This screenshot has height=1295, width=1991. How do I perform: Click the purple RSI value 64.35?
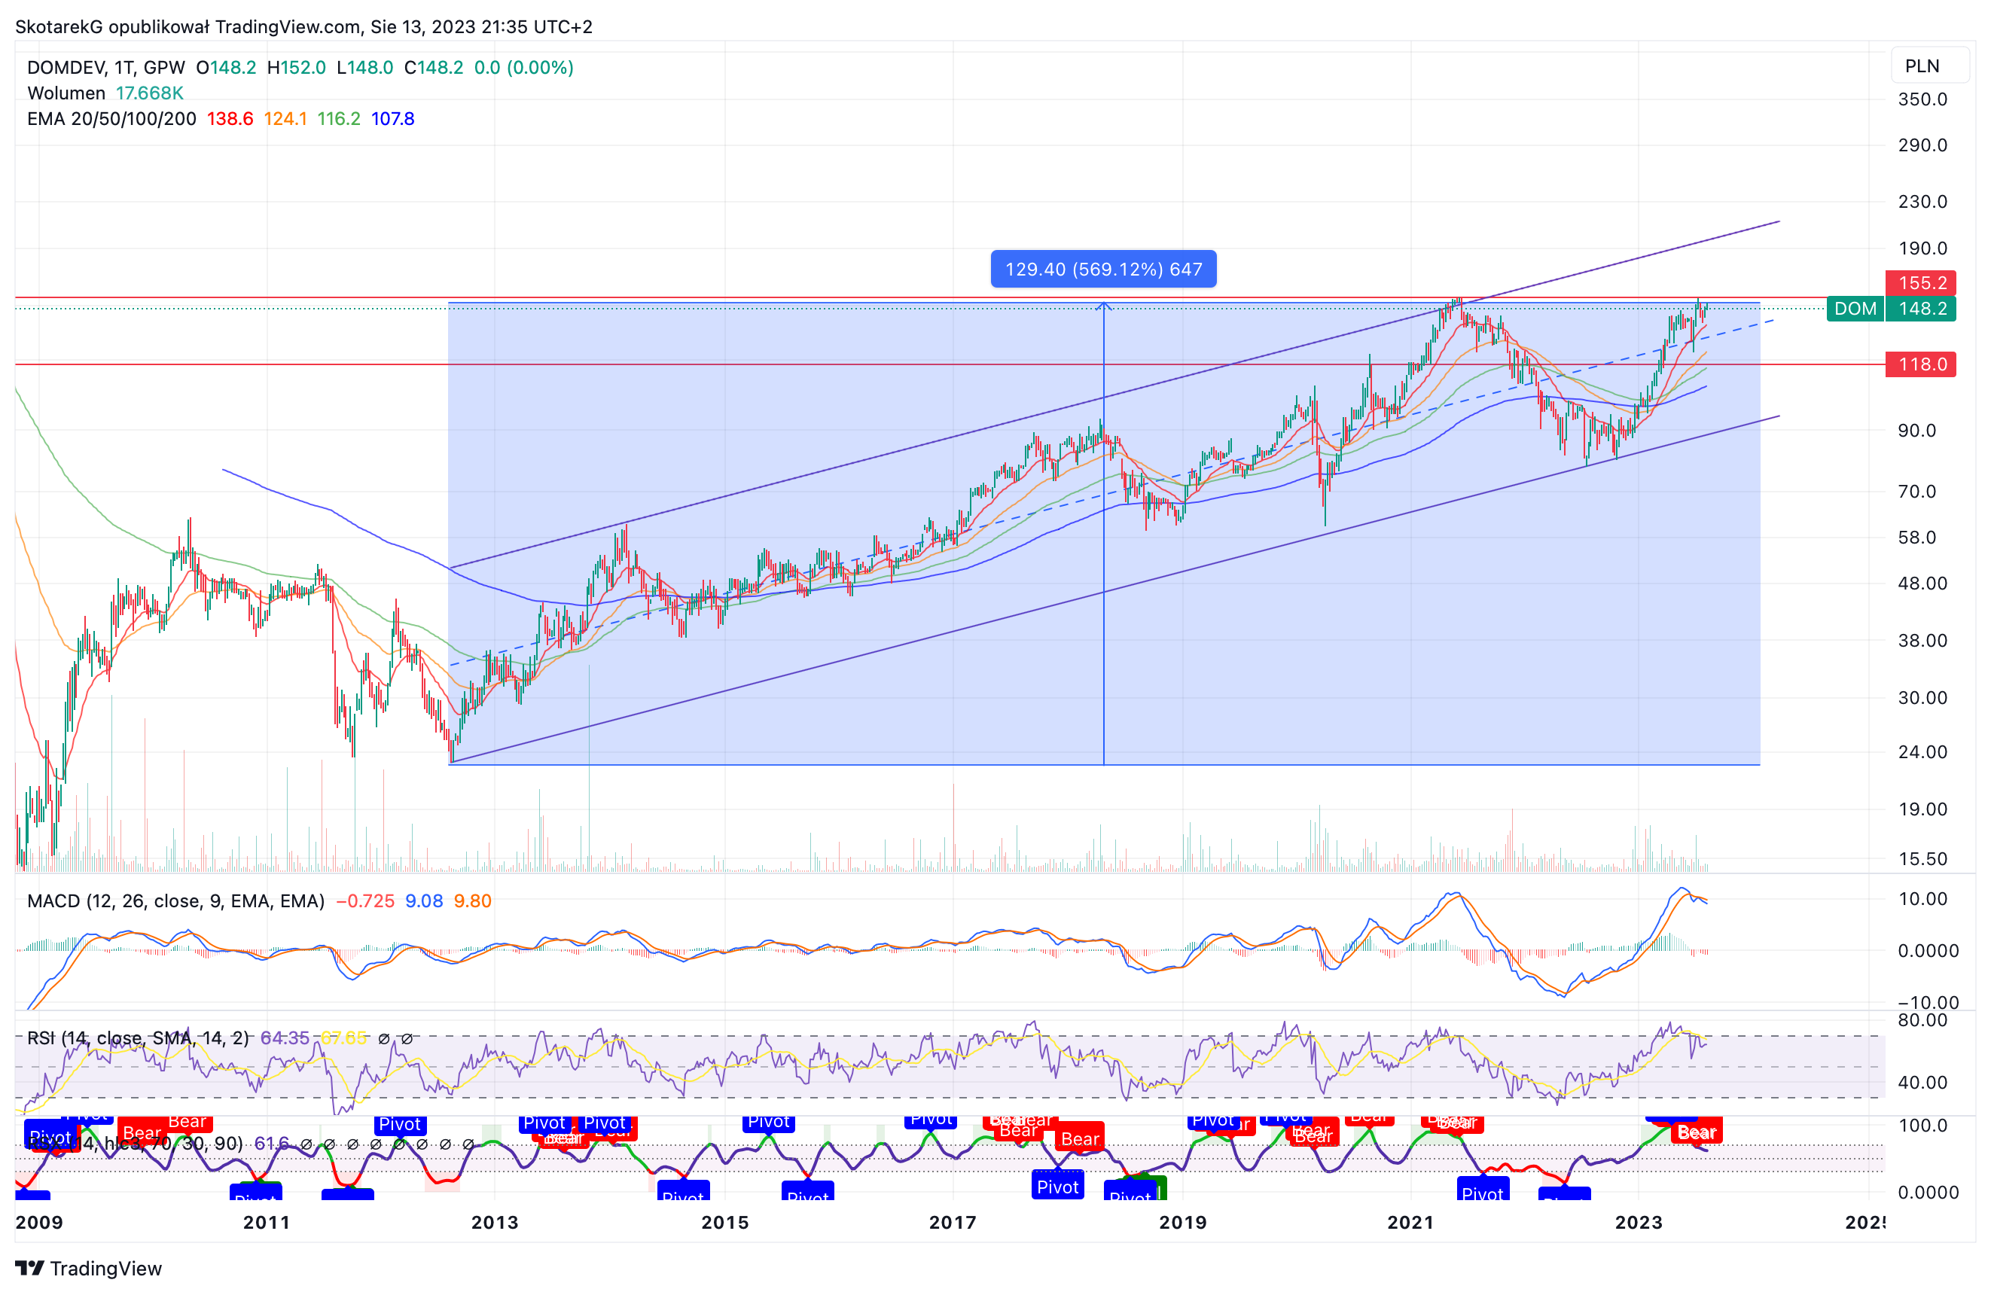pos(285,1038)
